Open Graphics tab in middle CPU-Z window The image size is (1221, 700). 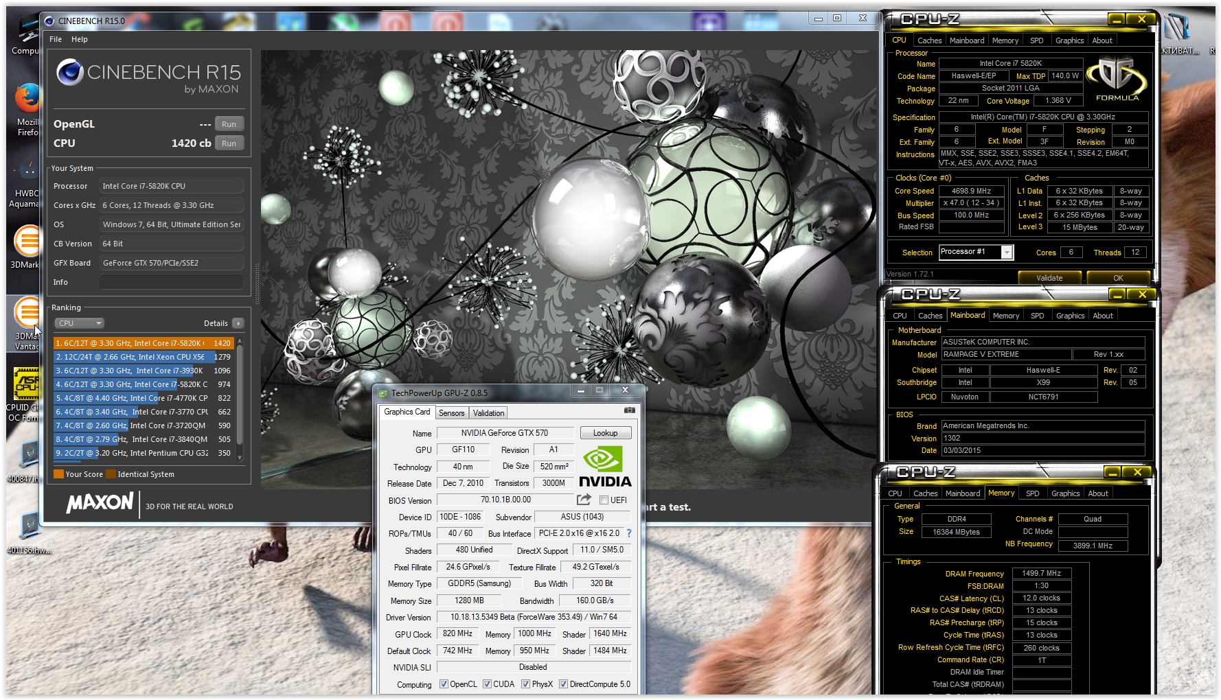click(x=1070, y=316)
